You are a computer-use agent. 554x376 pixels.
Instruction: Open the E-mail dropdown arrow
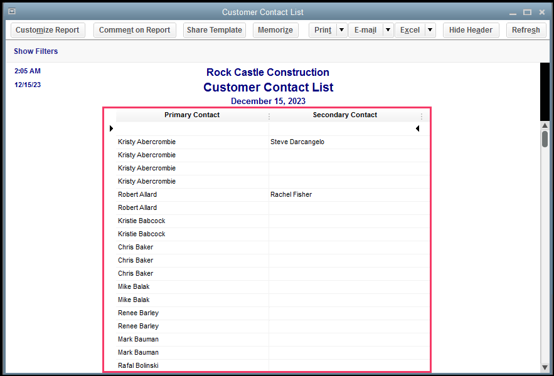point(387,29)
